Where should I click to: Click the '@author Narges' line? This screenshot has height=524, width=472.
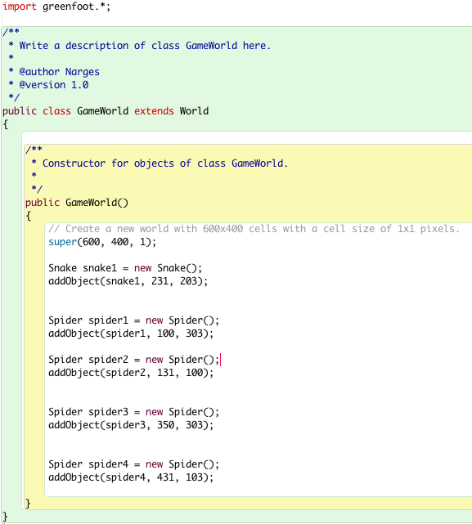click(x=59, y=71)
